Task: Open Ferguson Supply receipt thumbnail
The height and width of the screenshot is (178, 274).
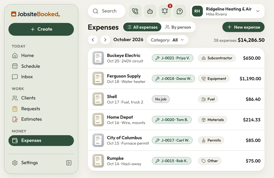Action: tap(98, 79)
